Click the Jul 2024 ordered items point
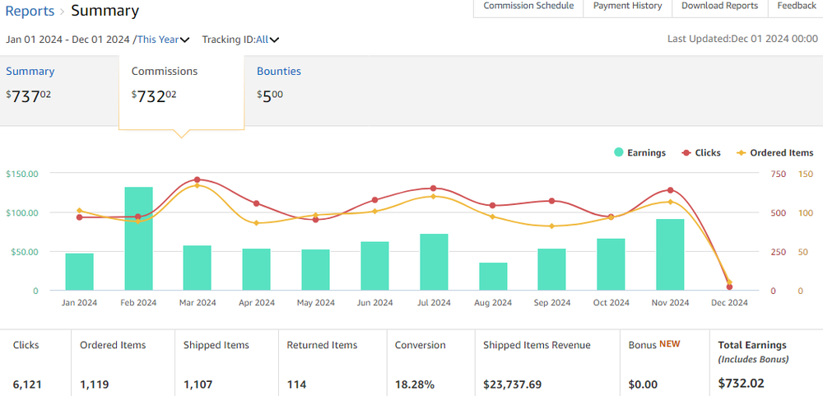 pyautogui.click(x=434, y=196)
